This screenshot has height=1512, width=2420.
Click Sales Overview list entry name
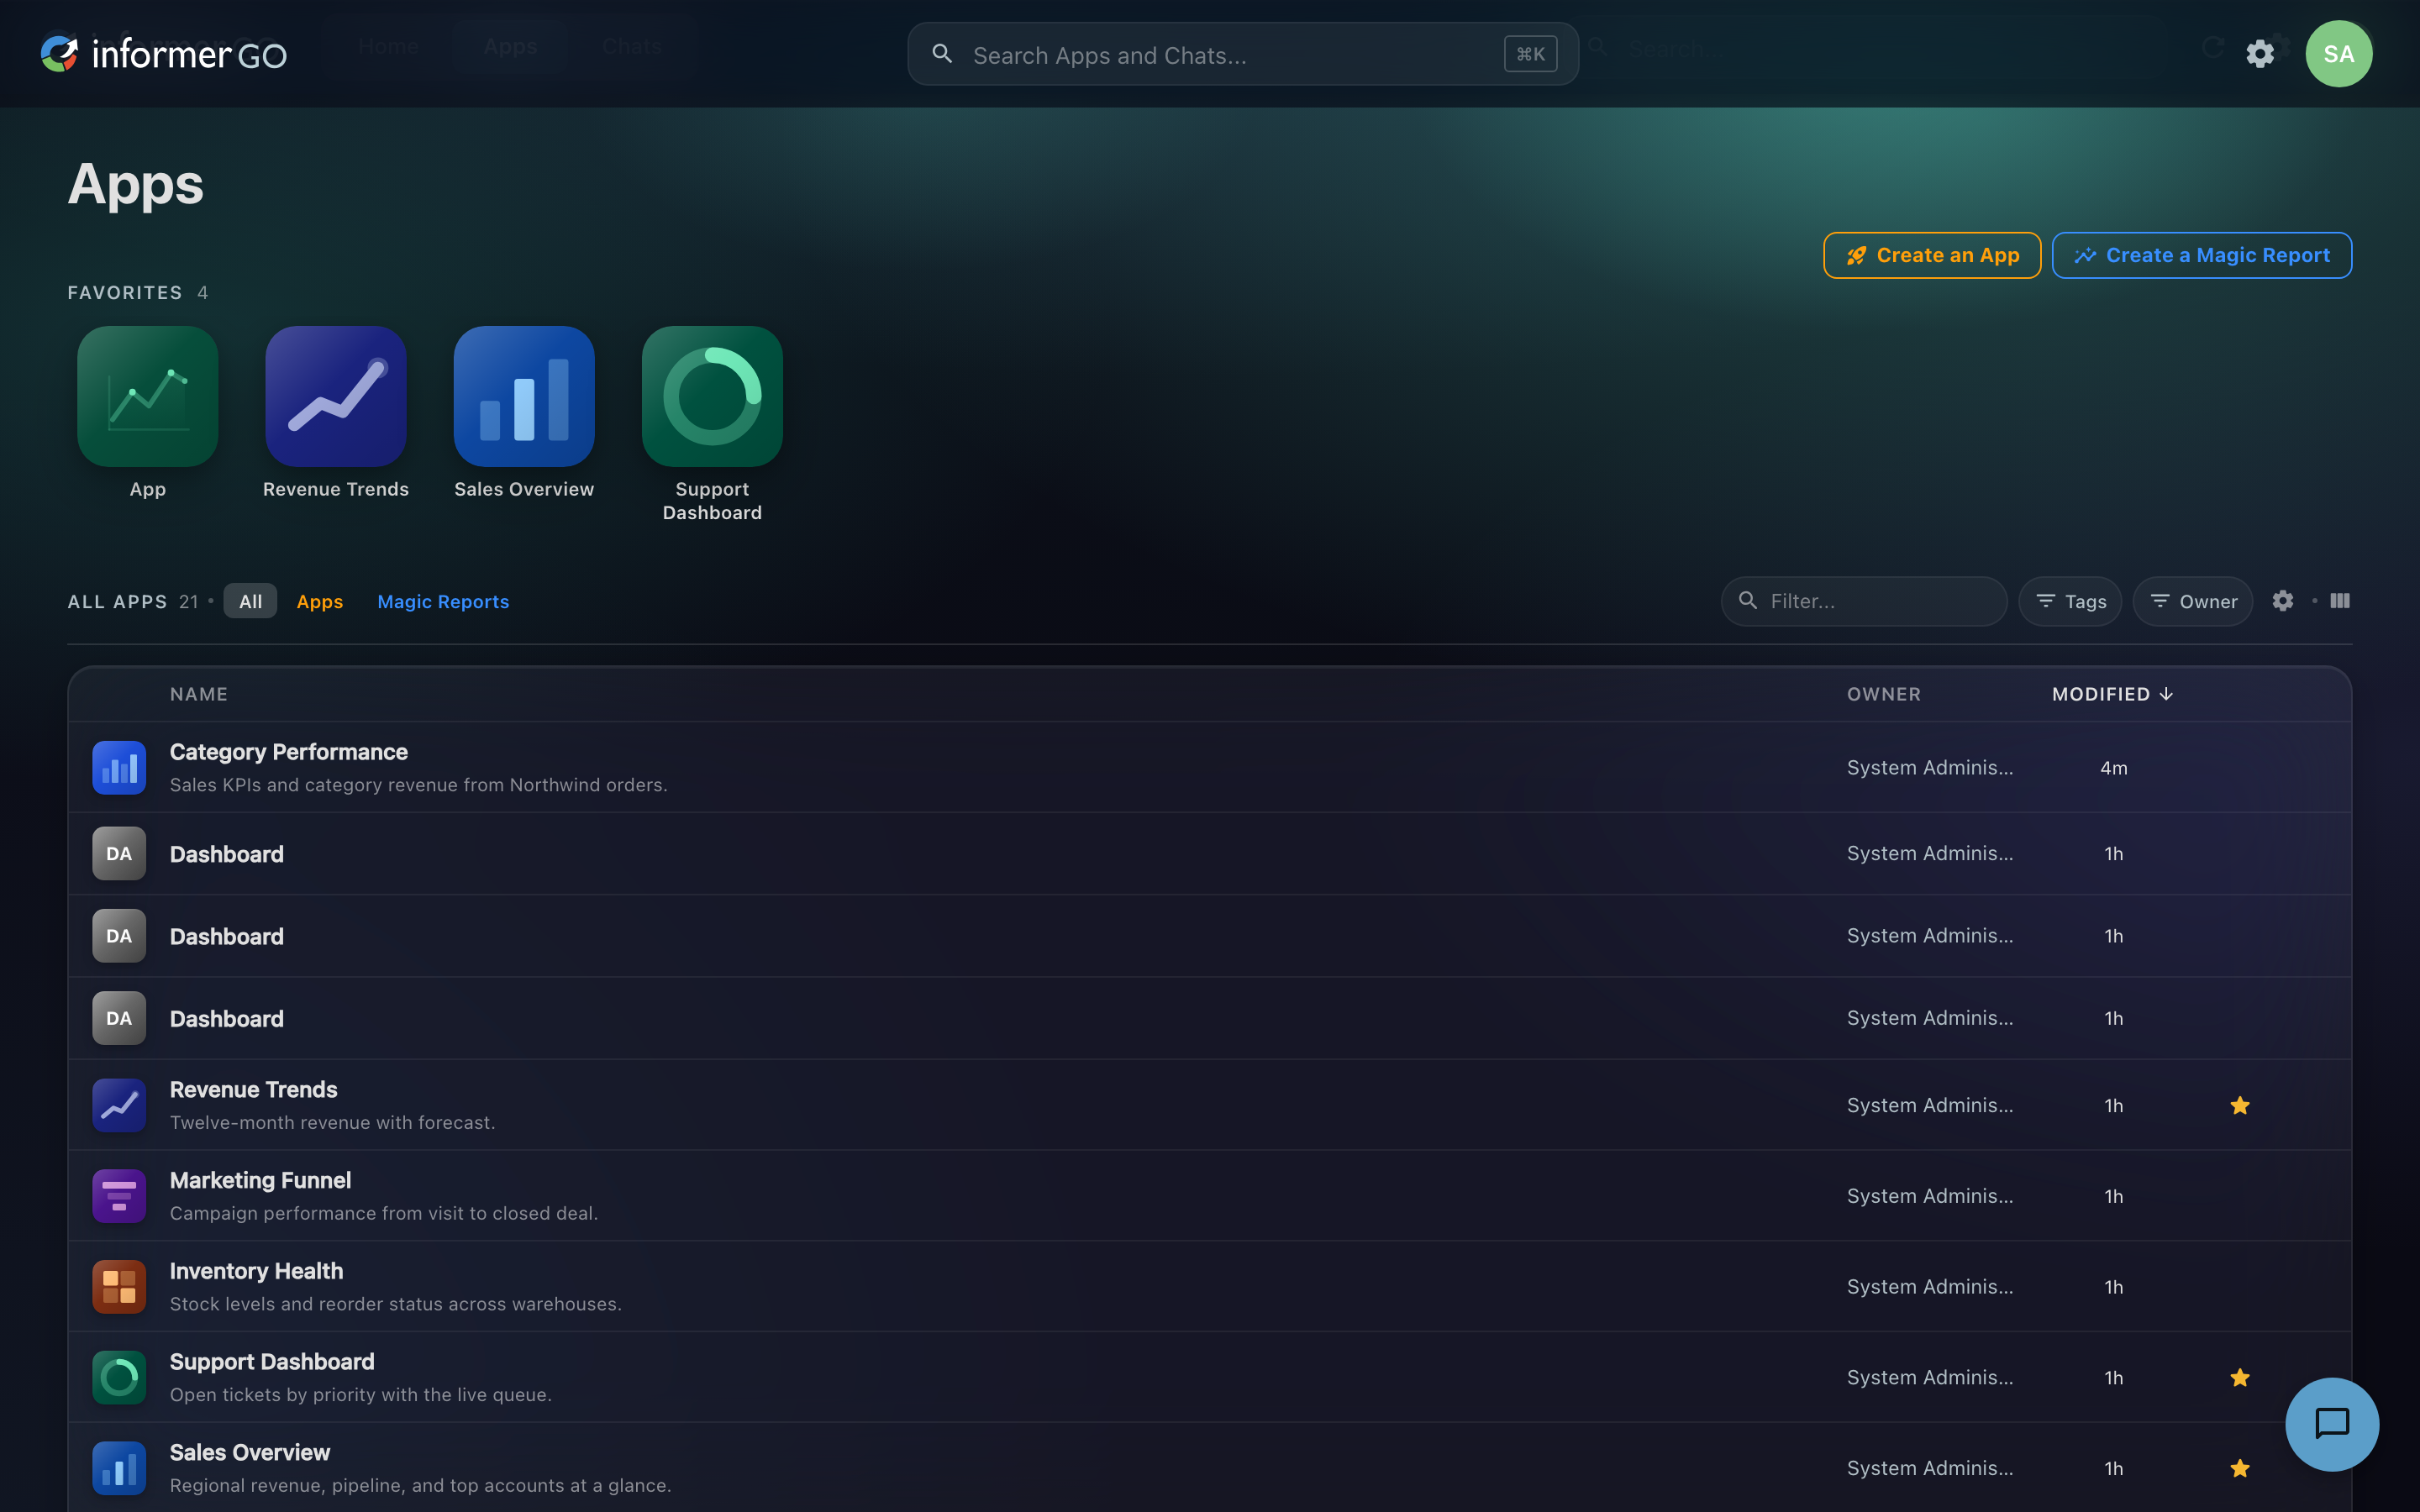coord(250,1453)
